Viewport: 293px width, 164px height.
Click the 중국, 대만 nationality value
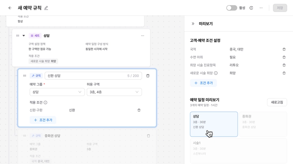pyautogui.click(x=236, y=49)
